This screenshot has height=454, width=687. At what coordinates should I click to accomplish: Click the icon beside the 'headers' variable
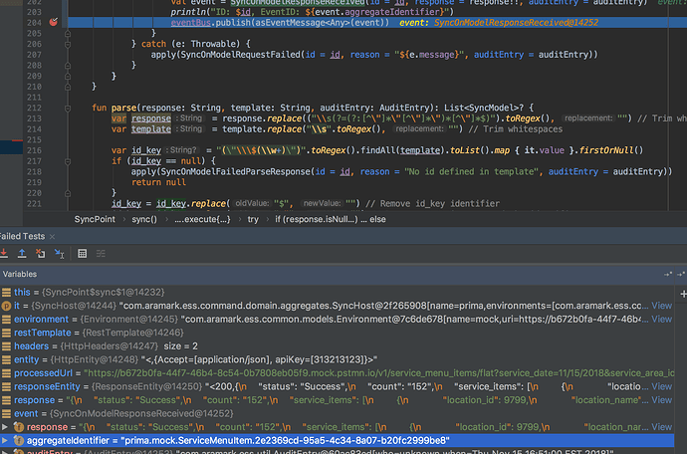click(x=6, y=346)
